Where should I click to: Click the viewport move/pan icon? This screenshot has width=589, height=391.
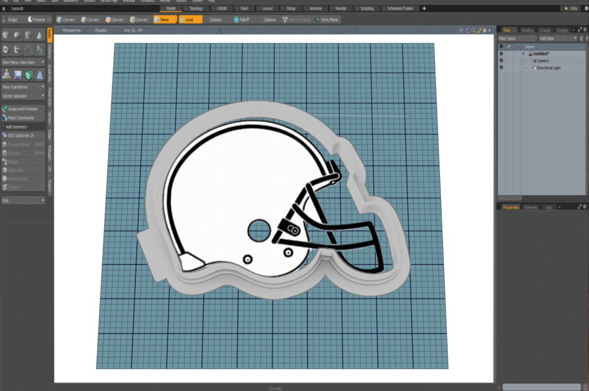[x=461, y=30]
